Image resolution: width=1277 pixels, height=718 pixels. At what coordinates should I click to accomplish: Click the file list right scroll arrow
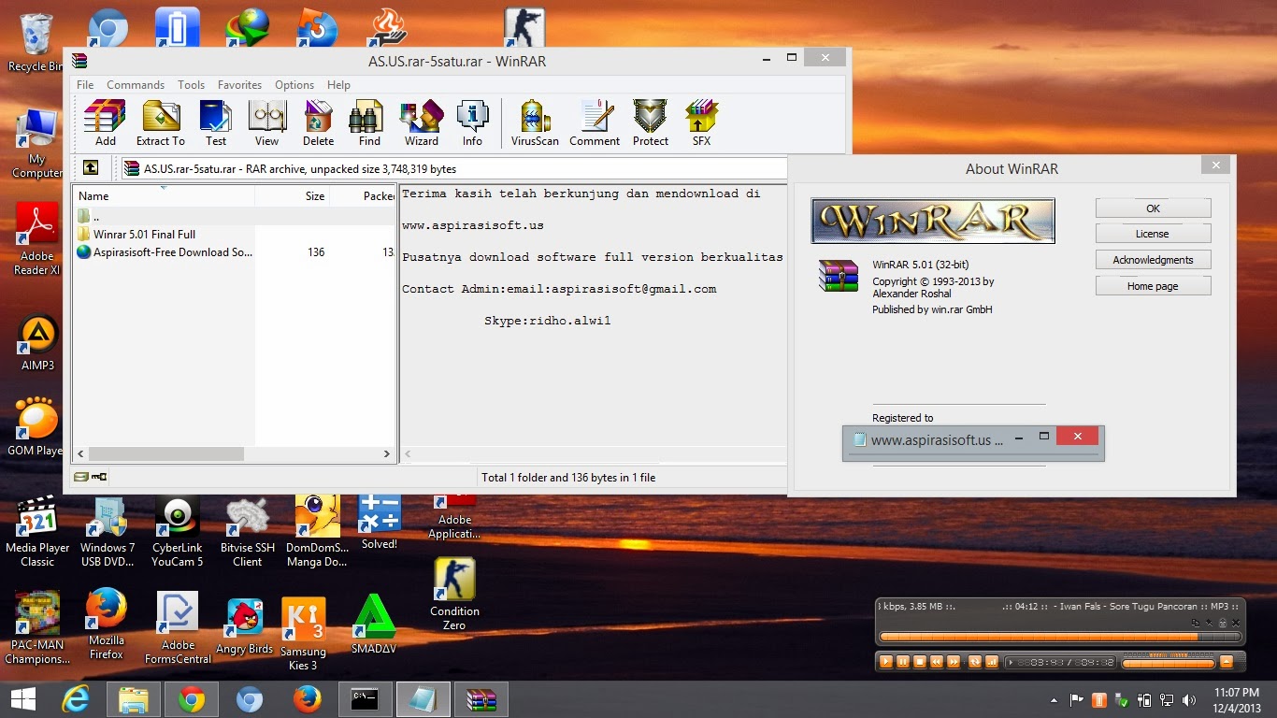click(387, 453)
